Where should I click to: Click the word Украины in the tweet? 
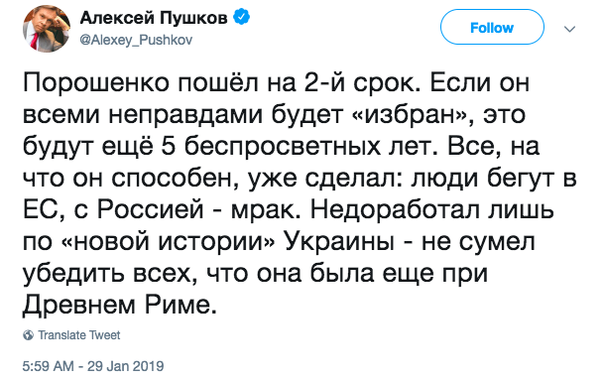339,242
